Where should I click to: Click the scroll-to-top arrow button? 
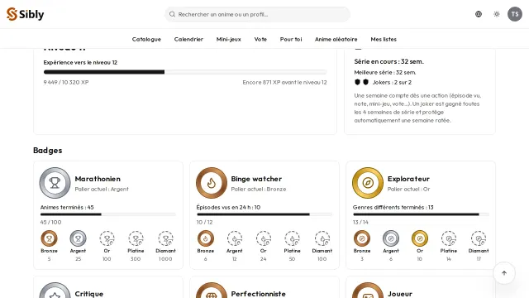[x=504, y=273]
